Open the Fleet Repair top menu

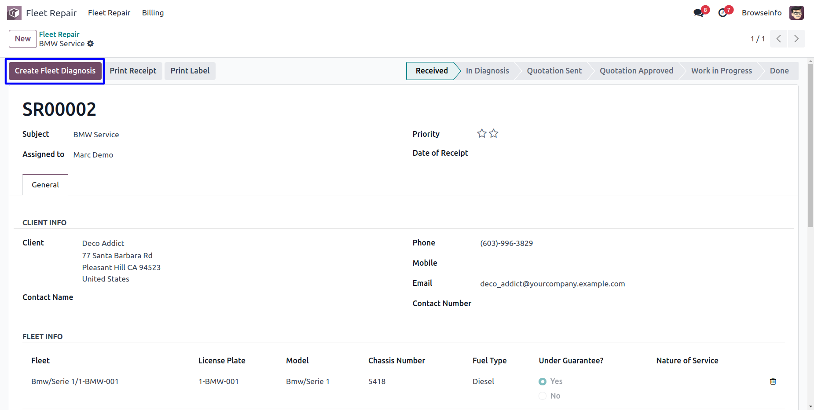(x=109, y=13)
